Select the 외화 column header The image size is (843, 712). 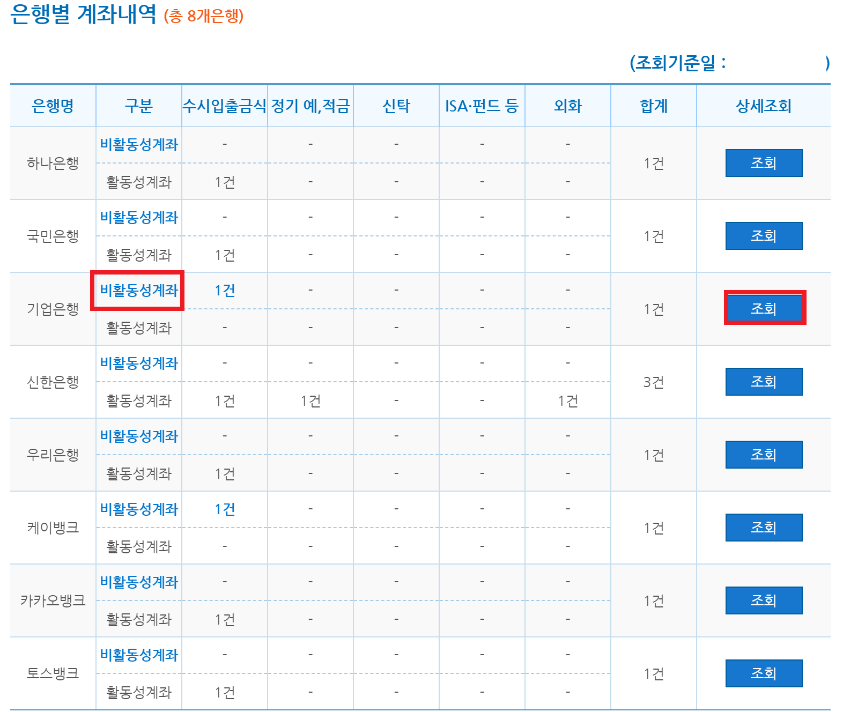[x=568, y=106]
